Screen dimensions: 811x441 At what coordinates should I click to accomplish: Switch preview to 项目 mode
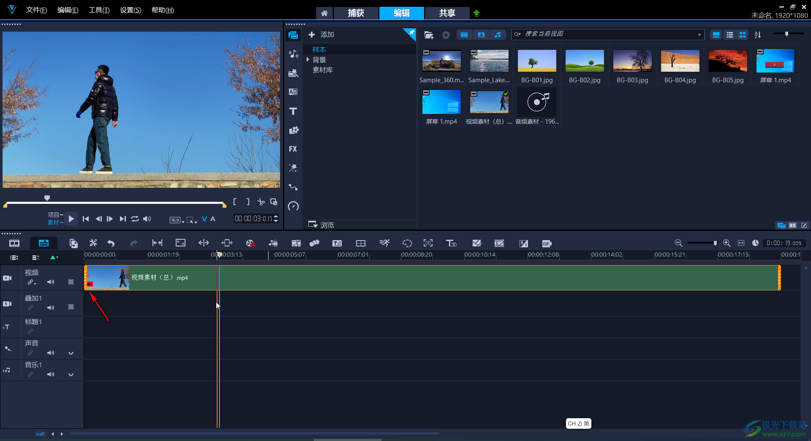click(x=53, y=215)
